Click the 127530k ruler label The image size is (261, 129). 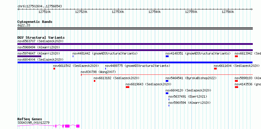point(118,12)
